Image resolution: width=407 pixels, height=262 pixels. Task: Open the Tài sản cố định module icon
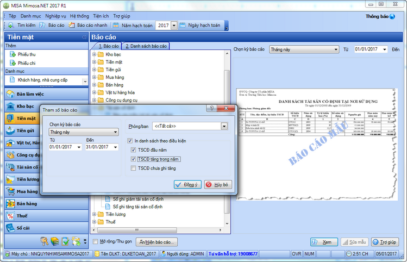tap(10, 167)
